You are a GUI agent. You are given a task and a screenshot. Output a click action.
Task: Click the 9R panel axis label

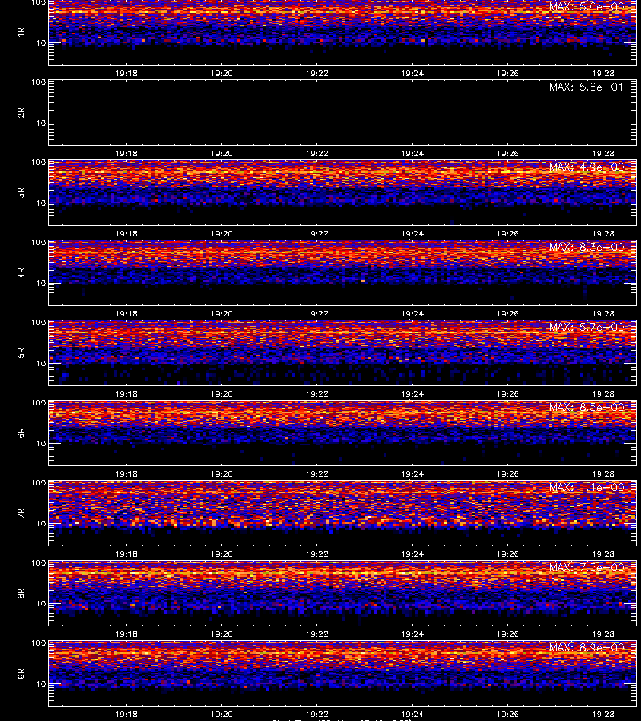tap(21, 674)
